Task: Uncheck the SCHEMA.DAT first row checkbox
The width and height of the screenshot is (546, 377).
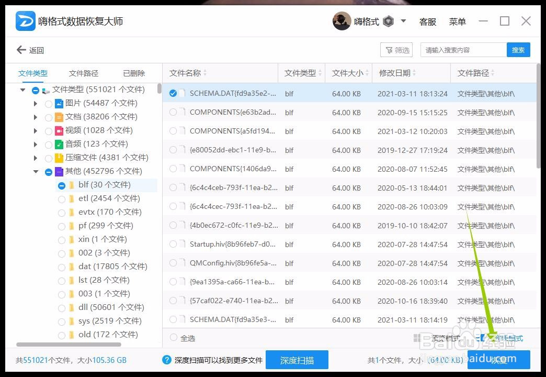Action: (x=173, y=93)
